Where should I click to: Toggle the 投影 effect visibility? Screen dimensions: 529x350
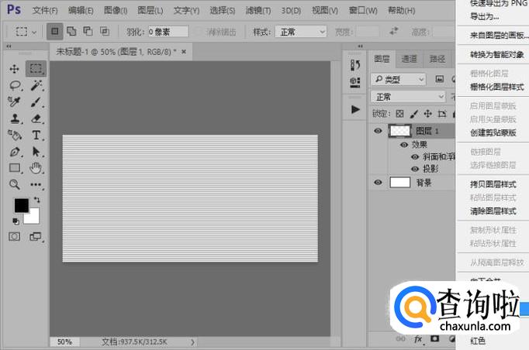pyautogui.click(x=415, y=169)
